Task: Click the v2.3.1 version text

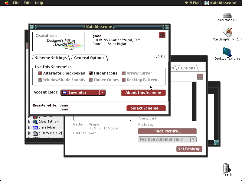Action: coord(160,57)
